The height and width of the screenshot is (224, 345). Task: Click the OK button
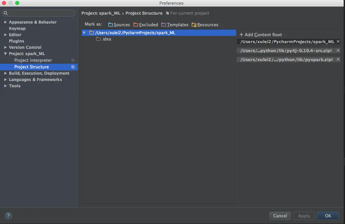(x=328, y=216)
